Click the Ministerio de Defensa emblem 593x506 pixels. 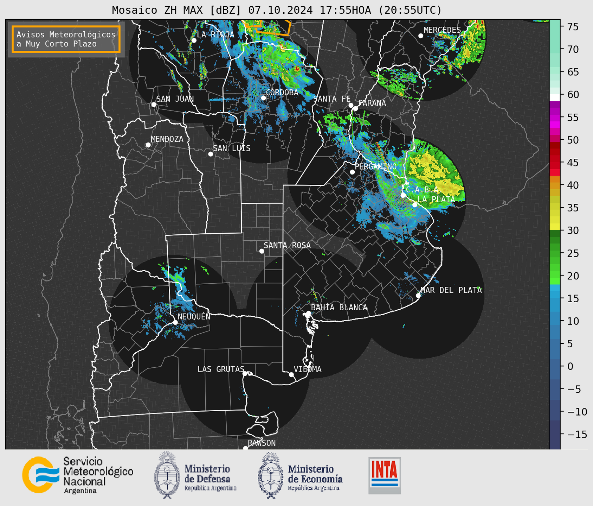[x=167, y=475]
